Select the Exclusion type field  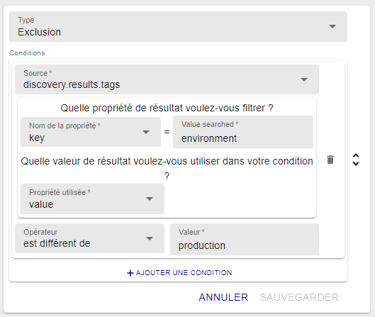[x=178, y=26]
